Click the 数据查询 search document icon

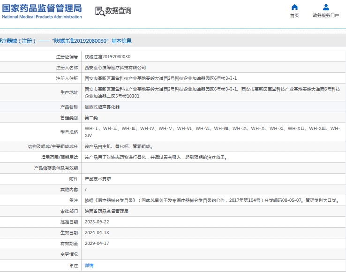pos(100,11)
